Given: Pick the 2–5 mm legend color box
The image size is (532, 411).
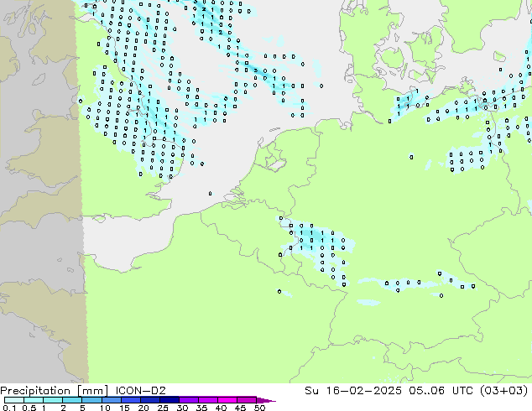Looking at the screenshot, I should coord(72,400).
